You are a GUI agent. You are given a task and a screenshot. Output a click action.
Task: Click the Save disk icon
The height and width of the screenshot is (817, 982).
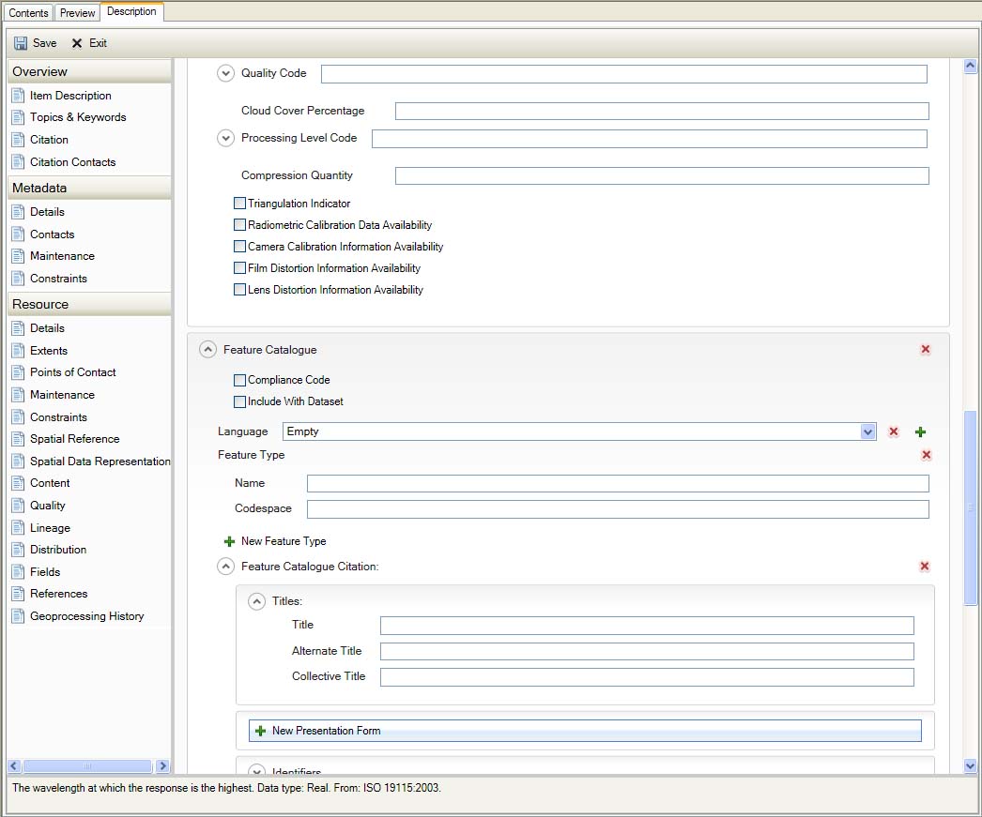(x=21, y=43)
